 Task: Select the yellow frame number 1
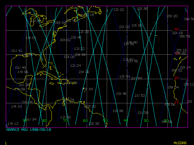point(6,143)
